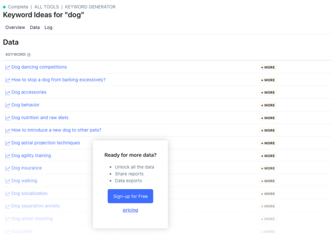Expand + MORE for Dog dancing competitions

point(268,67)
